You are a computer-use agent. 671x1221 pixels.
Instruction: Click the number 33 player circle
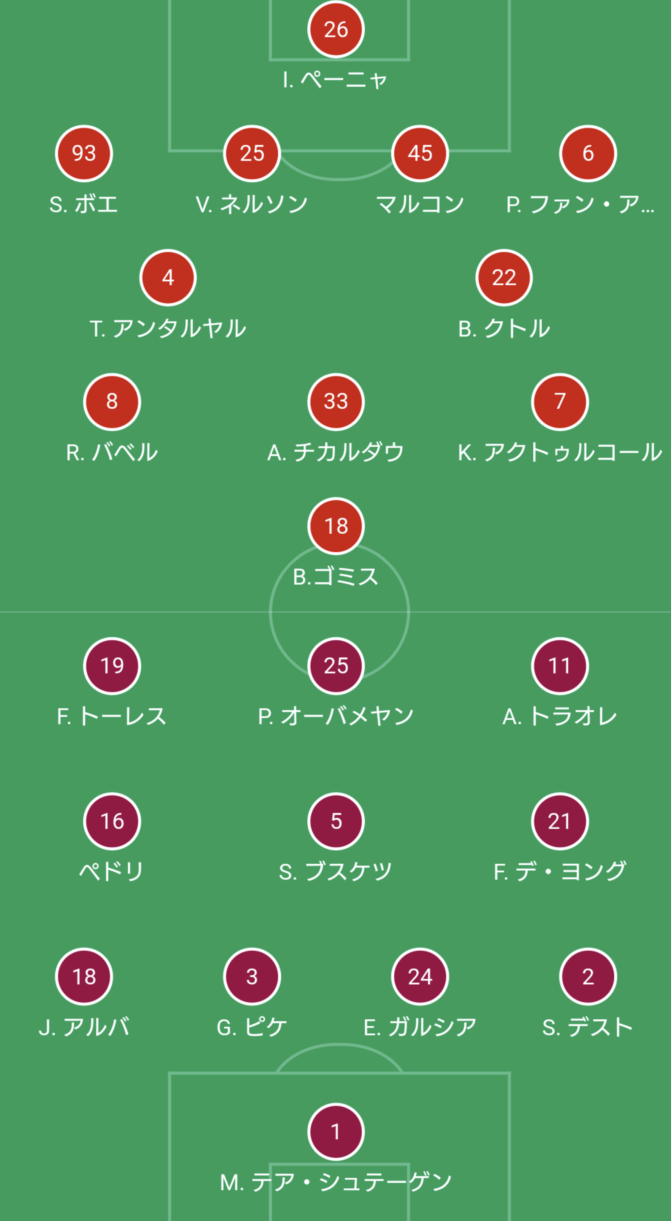tap(335, 402)
